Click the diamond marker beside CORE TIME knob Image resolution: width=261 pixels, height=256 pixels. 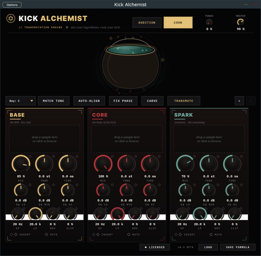(x=159, y=156)
